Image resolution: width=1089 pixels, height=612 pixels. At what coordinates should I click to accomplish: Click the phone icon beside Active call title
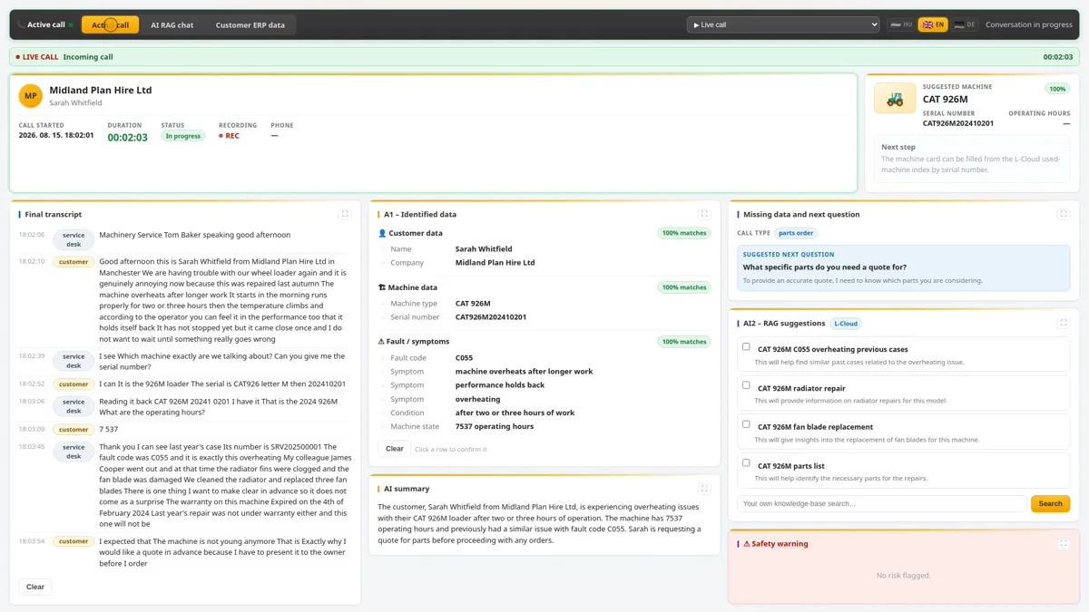(x=21, y=24)
